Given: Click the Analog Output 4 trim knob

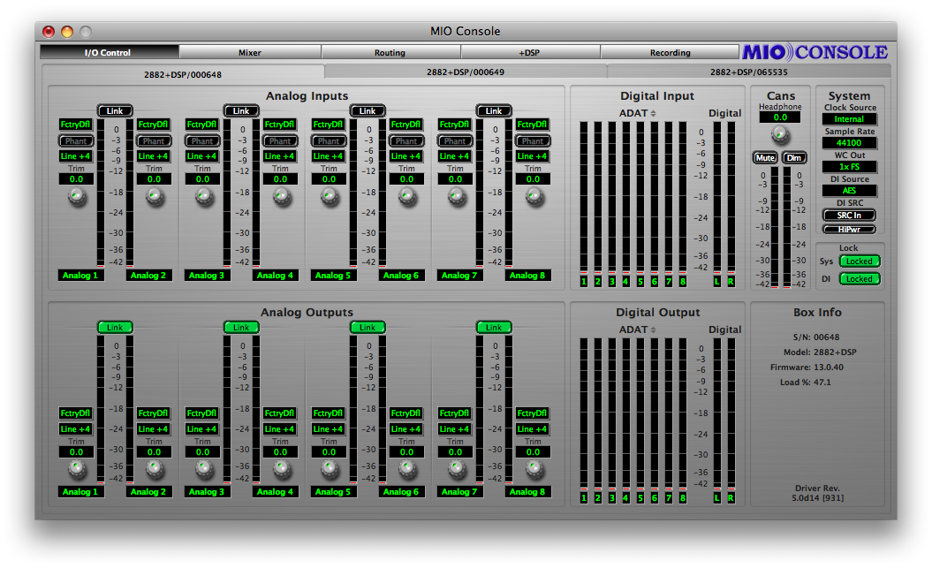Looking at the screenshot, I should pos(281,470).
